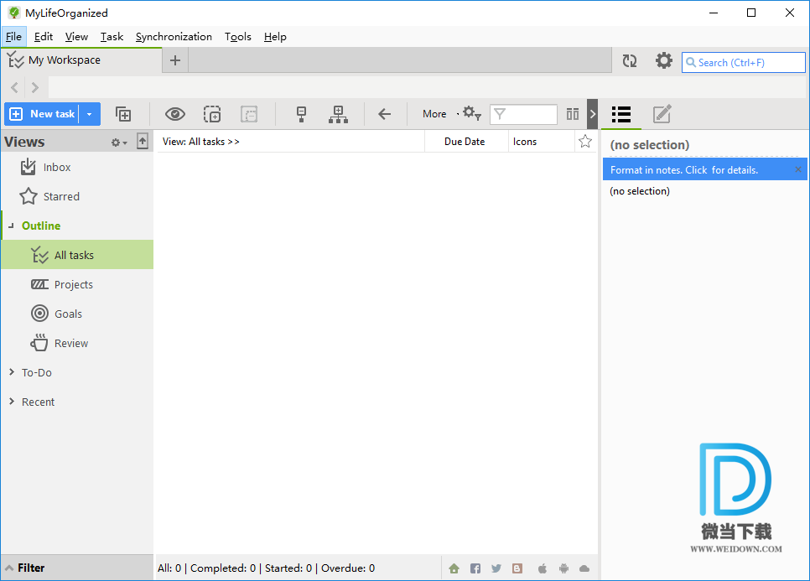Image resolution: width=810 pixels, height=581 pixels.
Task: Click the home icon in status bar
Action: click(454, 568)
